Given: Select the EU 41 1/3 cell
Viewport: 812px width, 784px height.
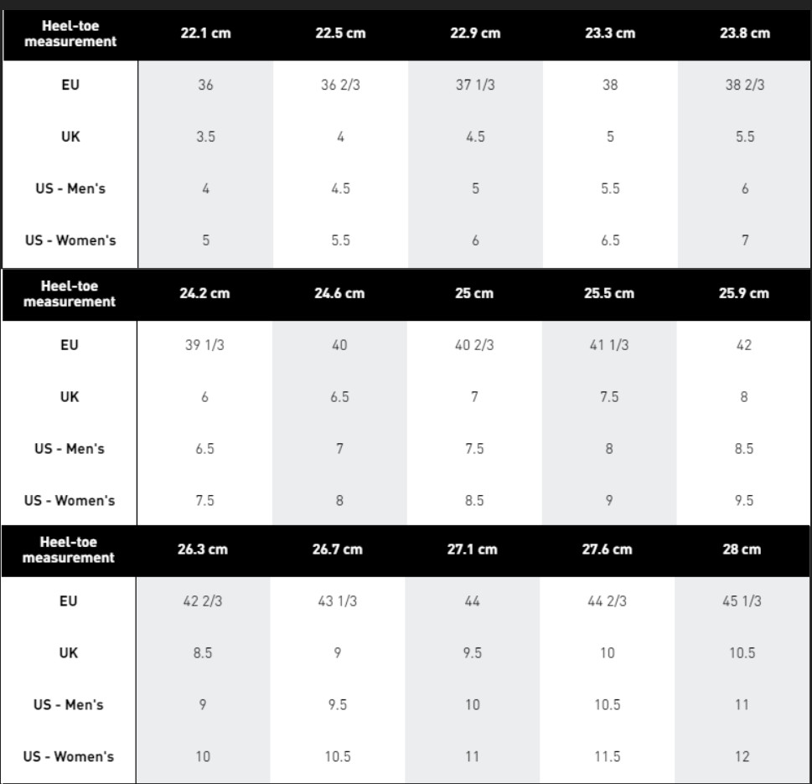Looking at the screenshot, I should 609,345.
